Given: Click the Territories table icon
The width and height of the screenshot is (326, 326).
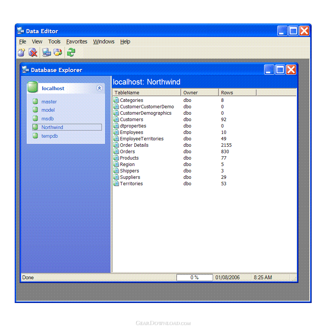Looking at the screenshot, I should coord(116,184).
